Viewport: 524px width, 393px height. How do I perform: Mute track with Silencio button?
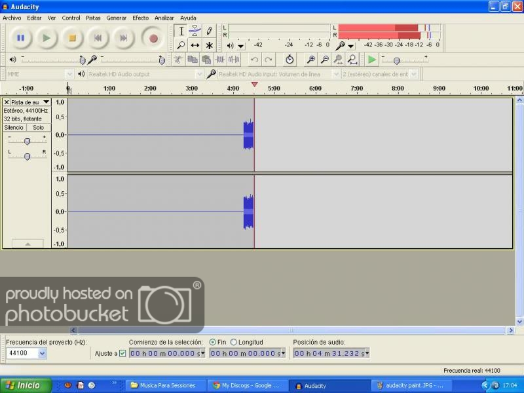(x=14, y=128)
